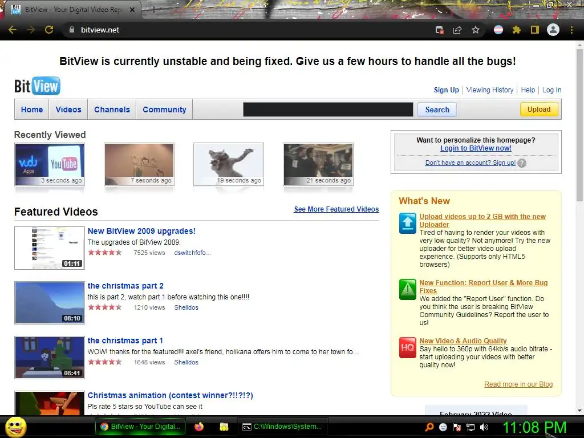Image resolution: width=584 pixels, height=438 pixels.
Task: Click Read more in our Blog link
Action: 518,384
